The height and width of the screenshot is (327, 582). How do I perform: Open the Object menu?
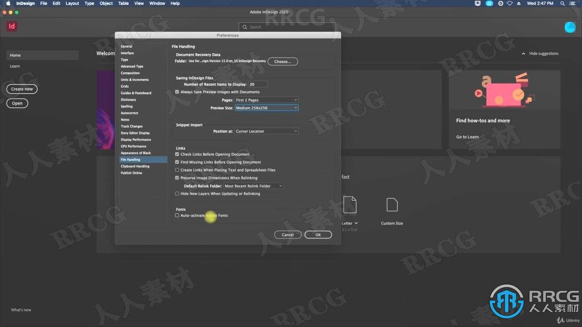point(106,3)
